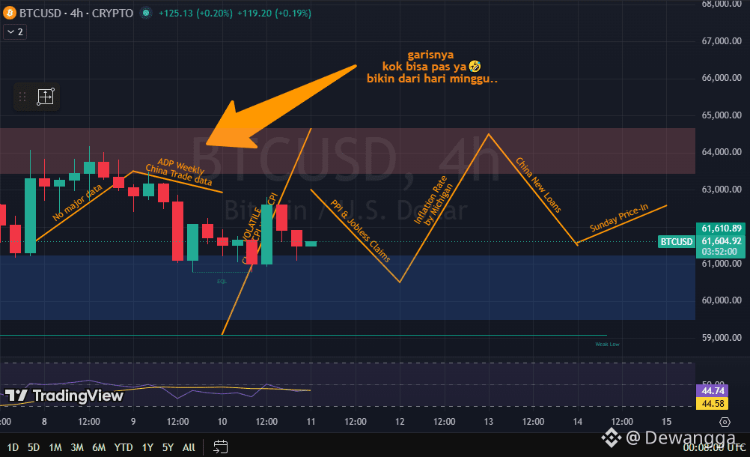
Task: Select the 'garisnya kok bisa pas ya' note
Action: 432,67
